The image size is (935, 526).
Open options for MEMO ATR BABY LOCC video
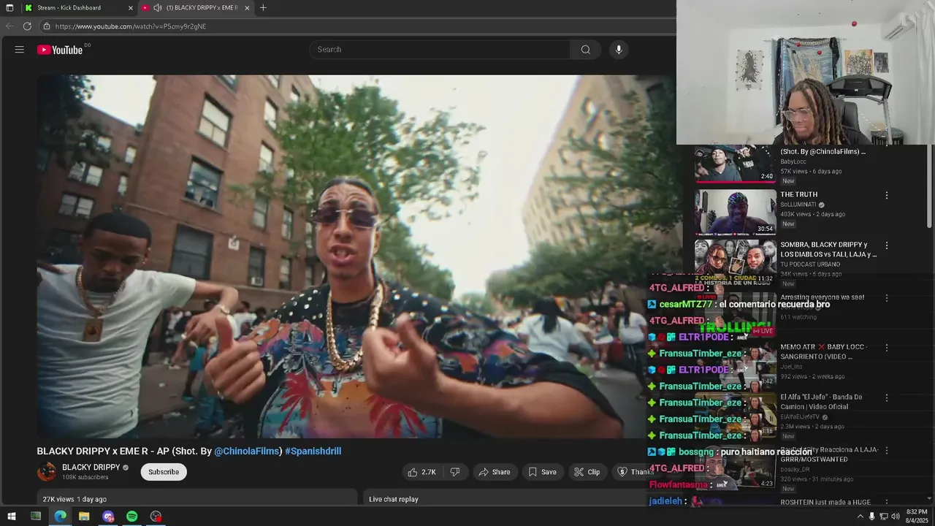[887, 348]
